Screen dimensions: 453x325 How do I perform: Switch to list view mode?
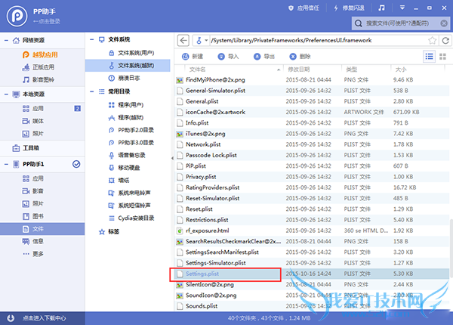[429, 57]
